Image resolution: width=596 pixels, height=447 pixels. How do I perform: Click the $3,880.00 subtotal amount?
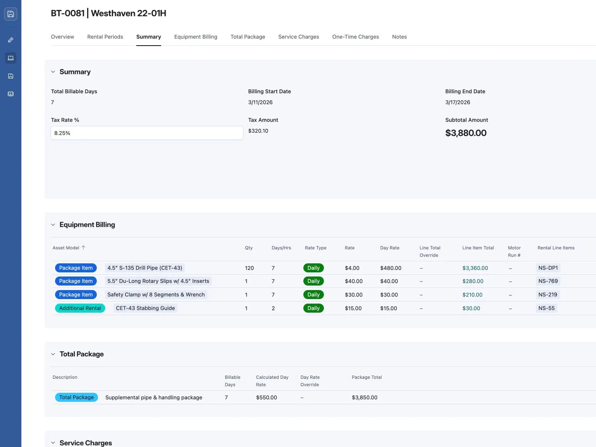tap(466, 133)
